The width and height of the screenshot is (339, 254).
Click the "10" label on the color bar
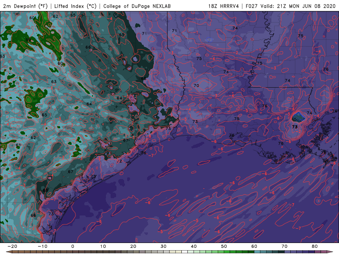pyautogui.click(x=103, y=246)
